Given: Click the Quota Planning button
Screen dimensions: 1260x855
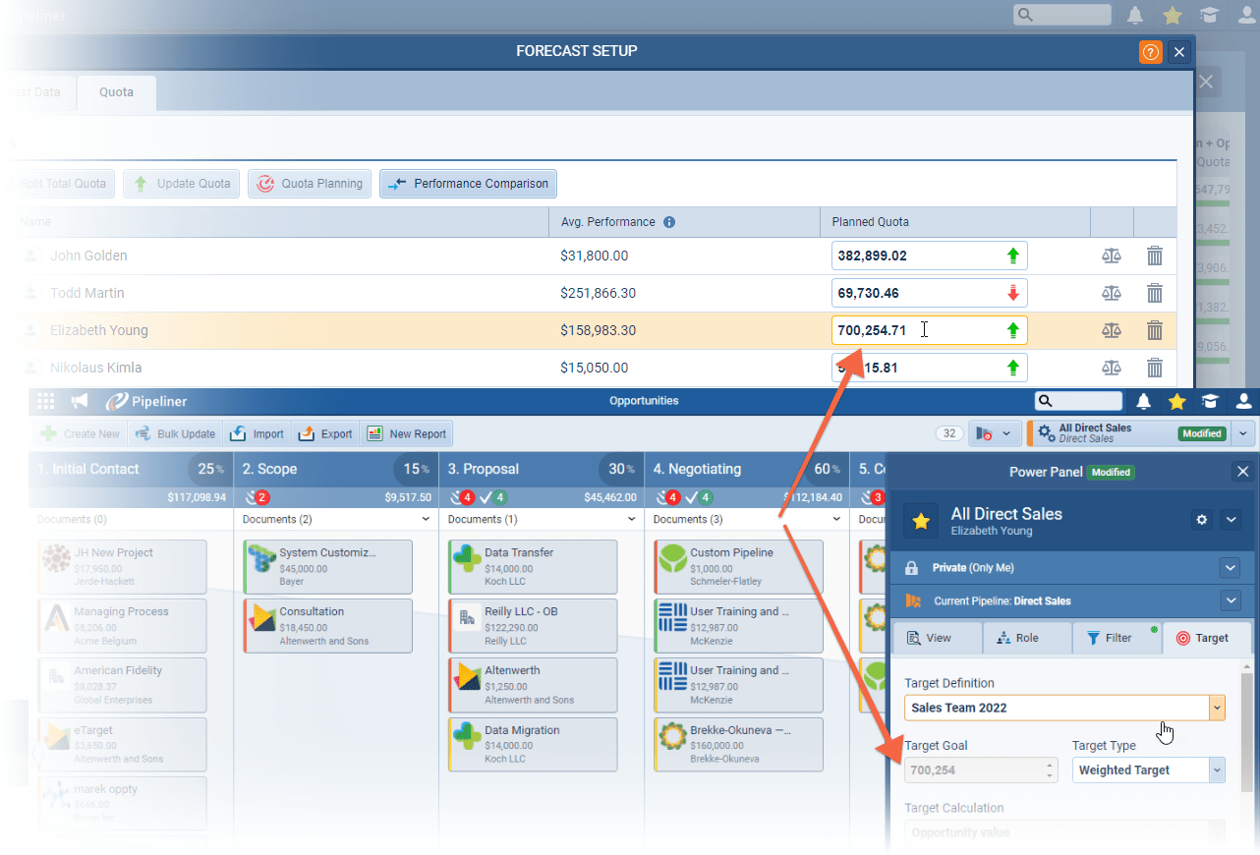Looking at the screenshot, I should point(310,184).
